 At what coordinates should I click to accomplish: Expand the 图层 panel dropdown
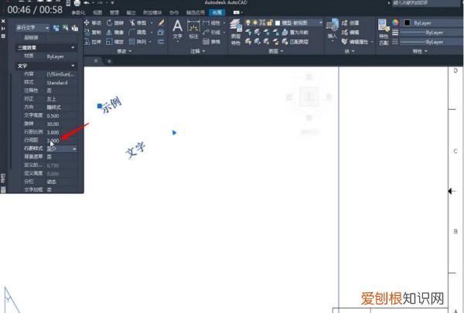pyautogui.click(x=276, y=51)
